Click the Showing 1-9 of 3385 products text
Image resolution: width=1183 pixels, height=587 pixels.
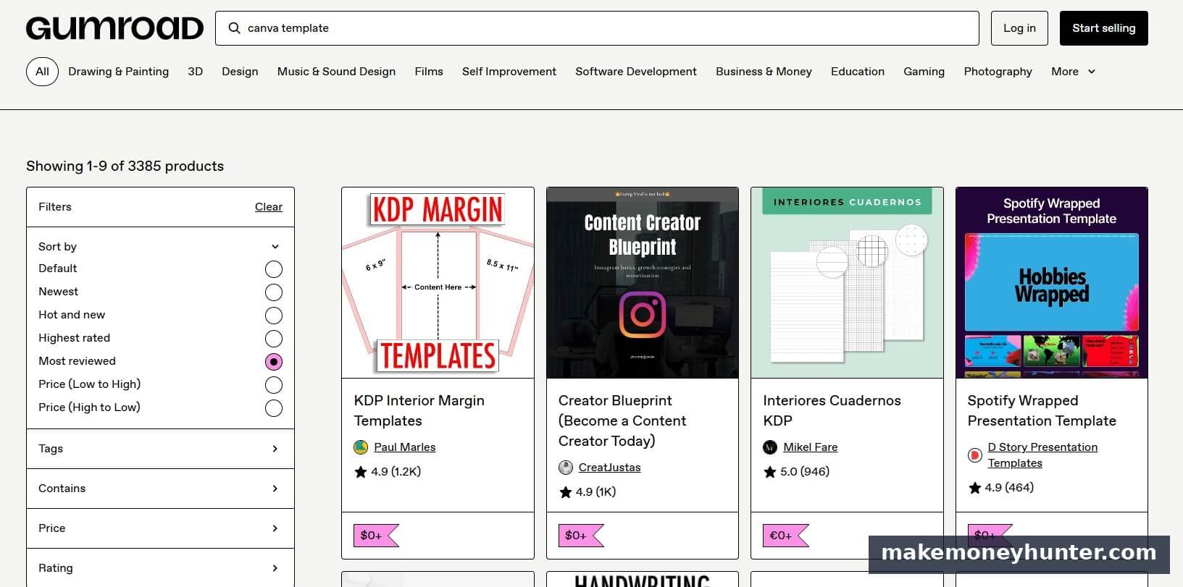pos(125,166)
